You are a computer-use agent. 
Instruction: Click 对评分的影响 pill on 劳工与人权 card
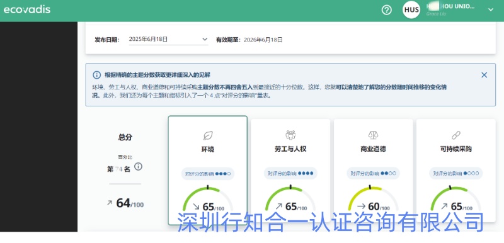pos(290,173)
